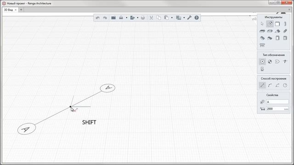Close the 3D Вид tab

[16, 10]
